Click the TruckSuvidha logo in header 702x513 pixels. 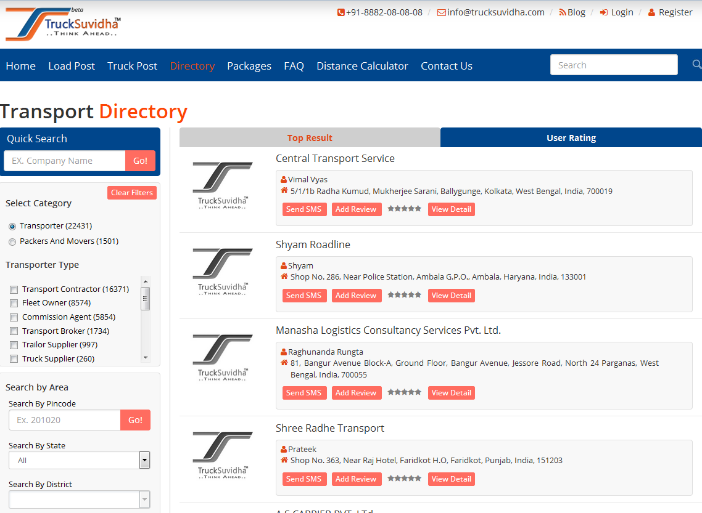tap(63, 25)
